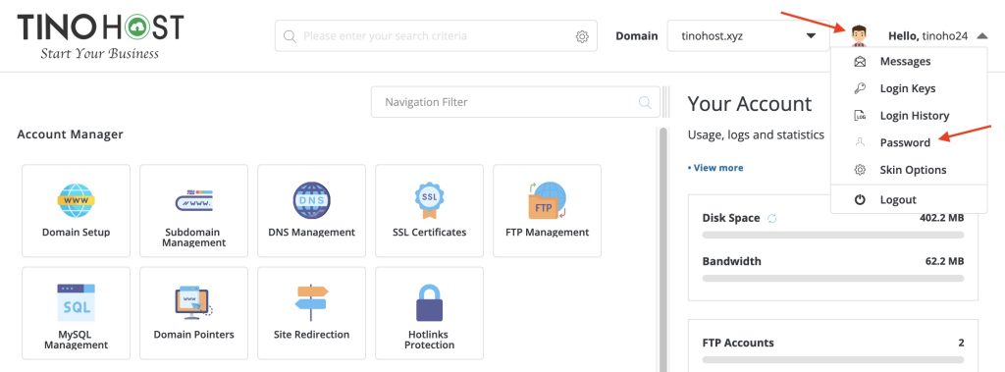This screenshot has height=372, width=1005.
Task: Click the DNS Management label
Action: (311, 233)
